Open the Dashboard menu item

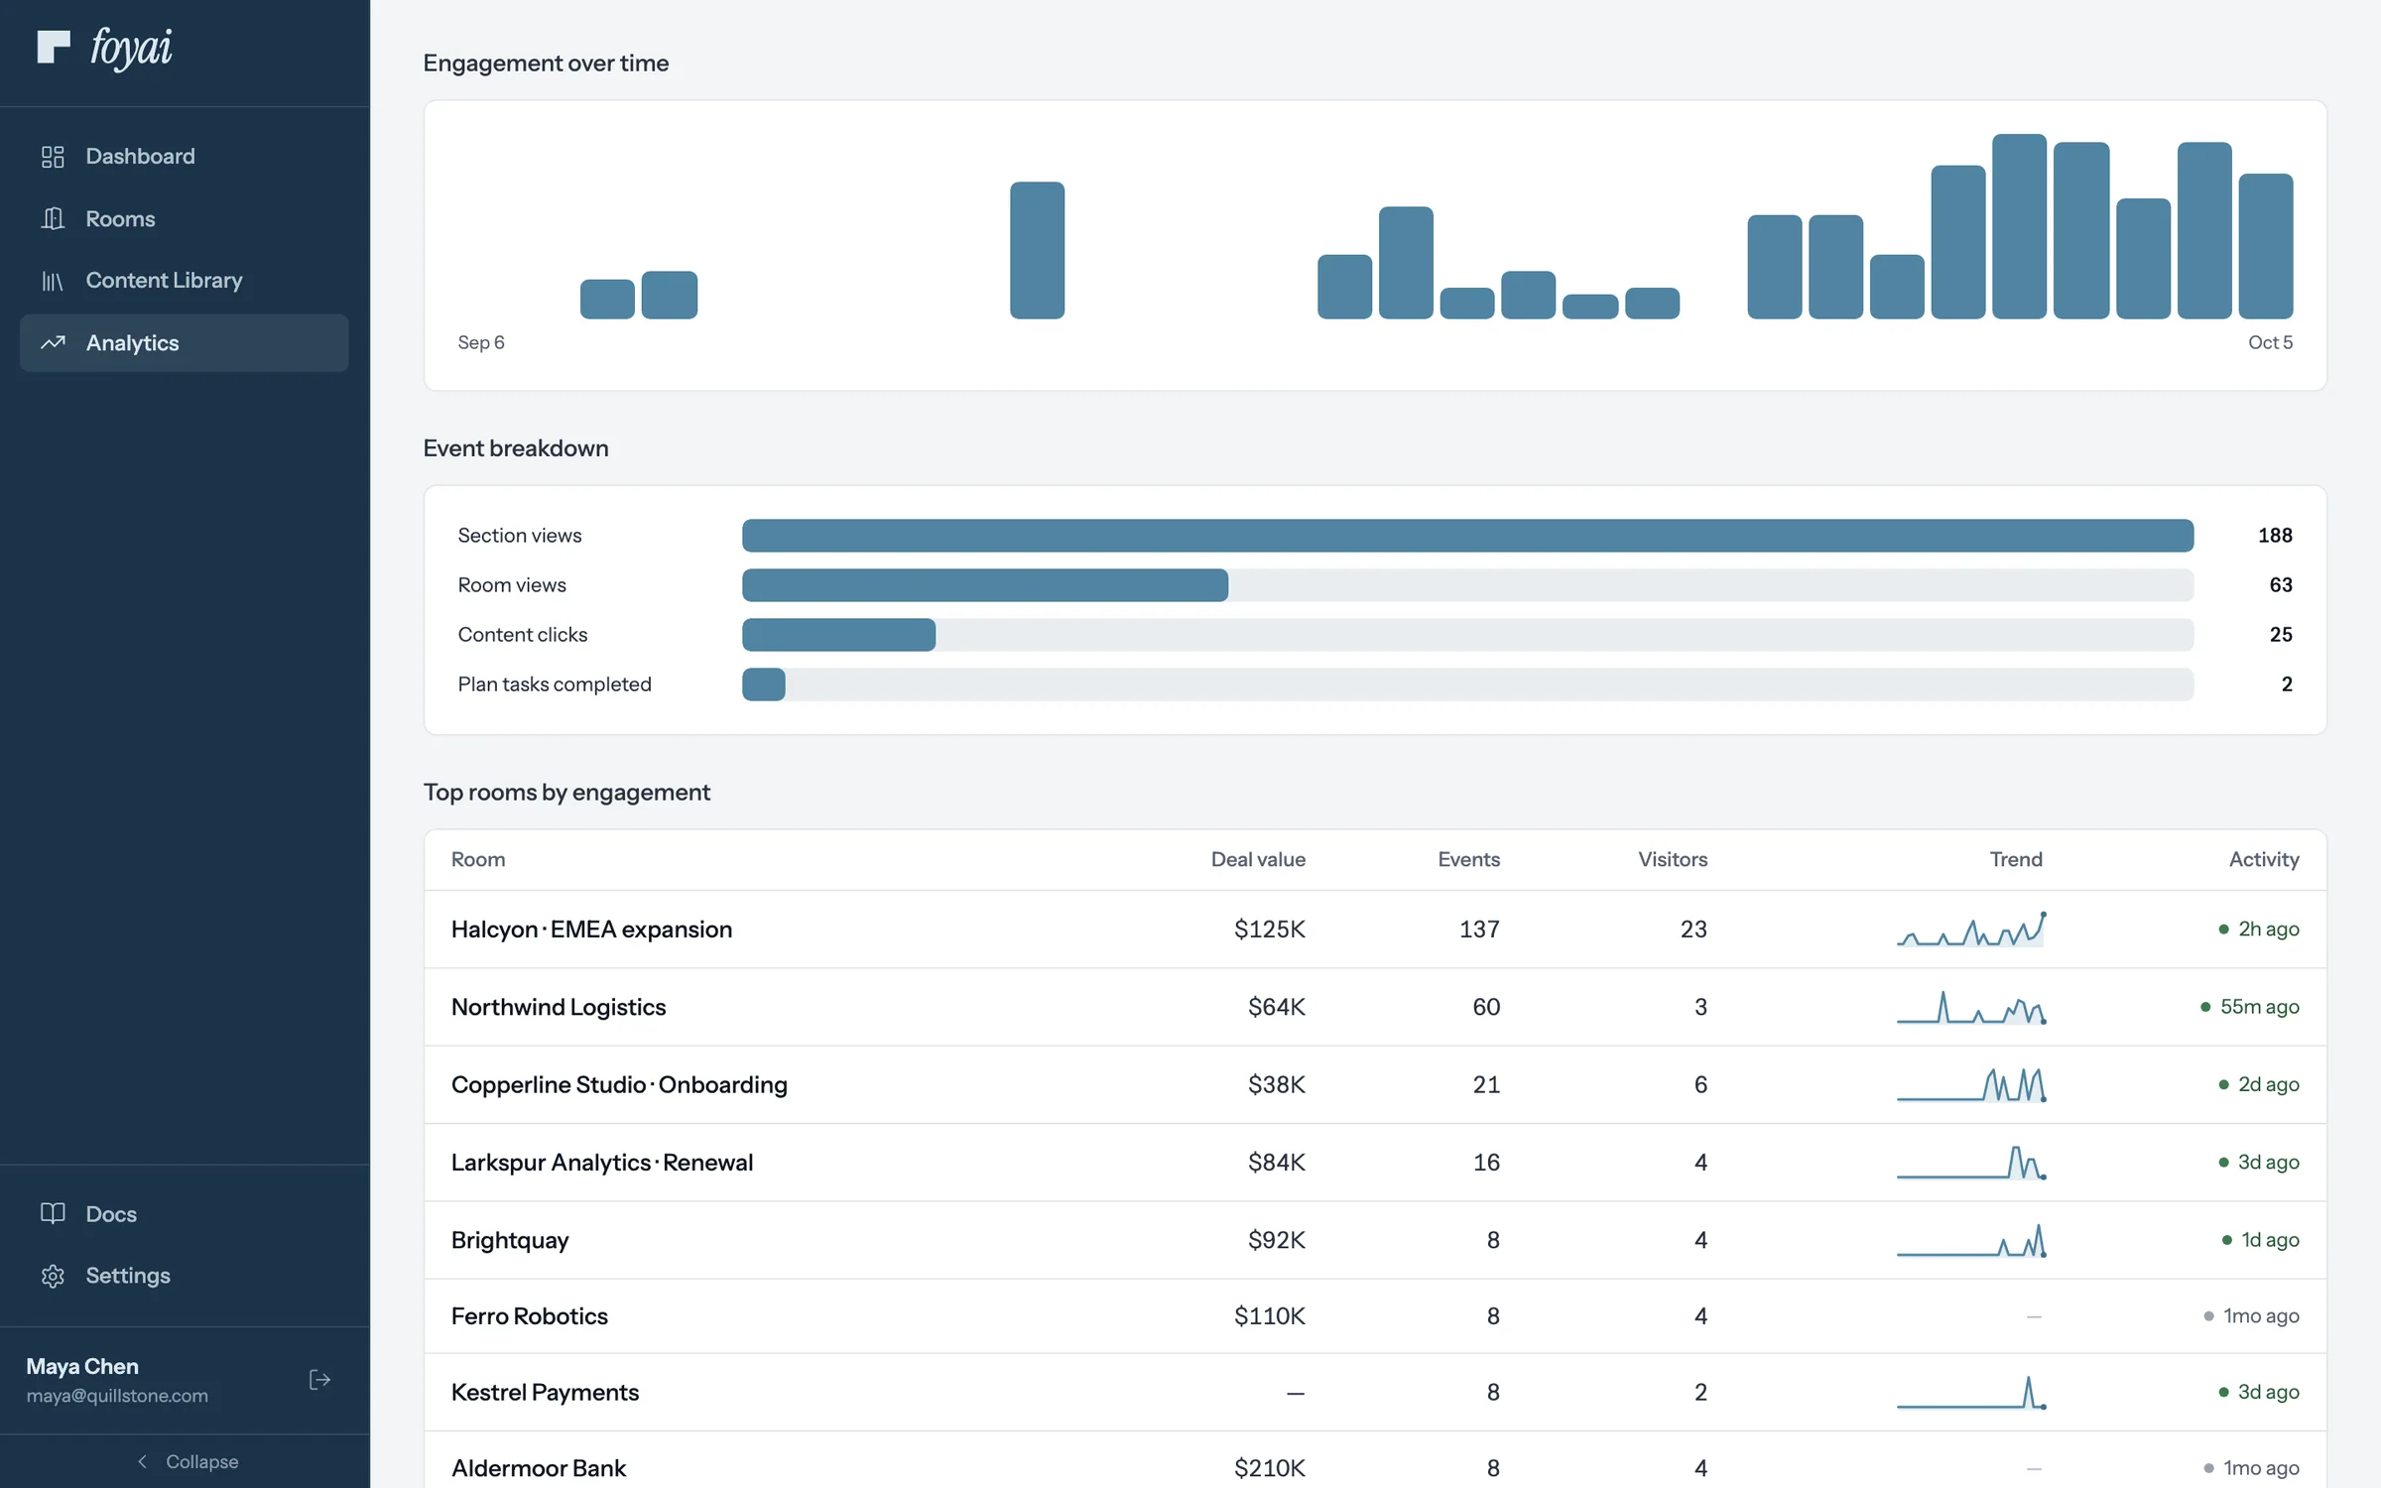point(184,157)
